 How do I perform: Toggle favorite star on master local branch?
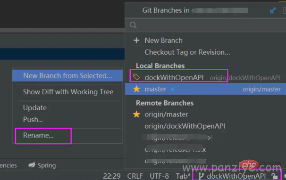point(136,89)
